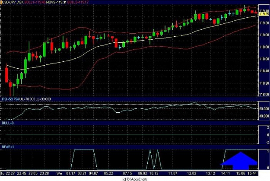The image size is (270, 181).
Task: Click the 118.60 price axis label
Action: (264, 59)
